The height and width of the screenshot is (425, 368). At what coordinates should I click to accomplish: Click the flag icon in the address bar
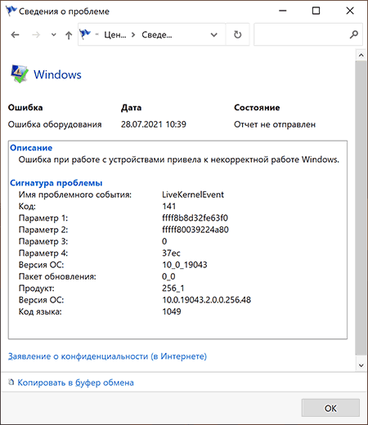pyautogui.click(x=85, y=34)
